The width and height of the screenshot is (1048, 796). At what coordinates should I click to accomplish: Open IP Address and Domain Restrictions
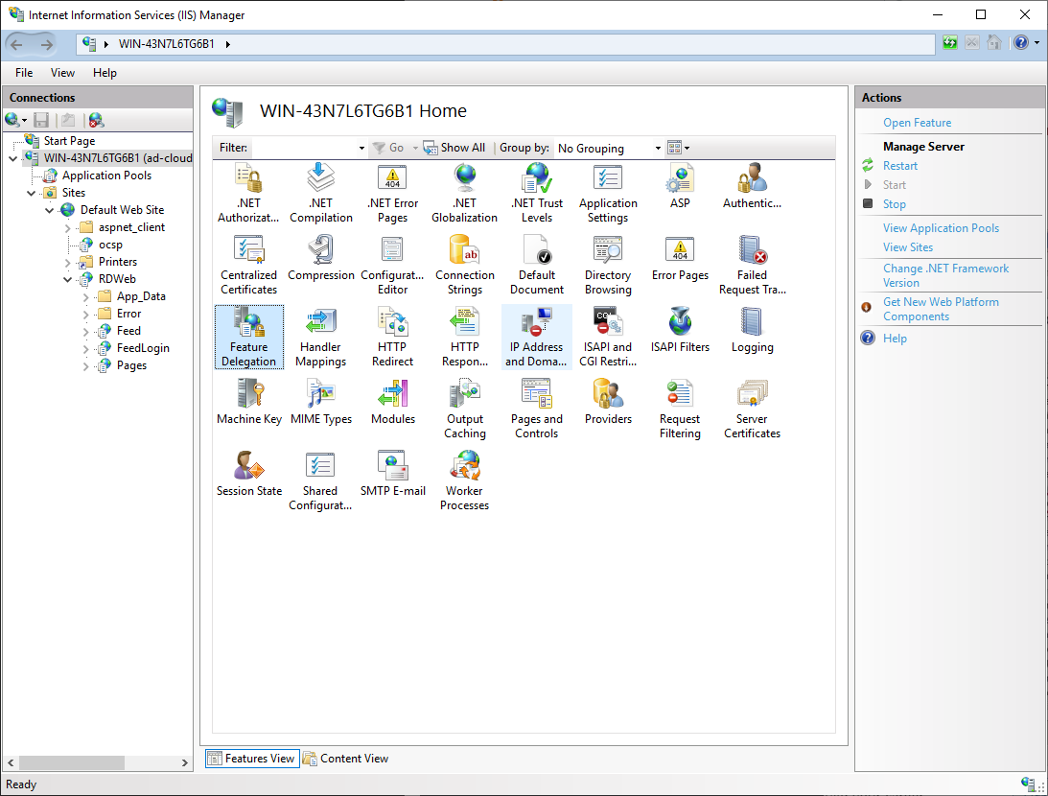coord(537,337)
